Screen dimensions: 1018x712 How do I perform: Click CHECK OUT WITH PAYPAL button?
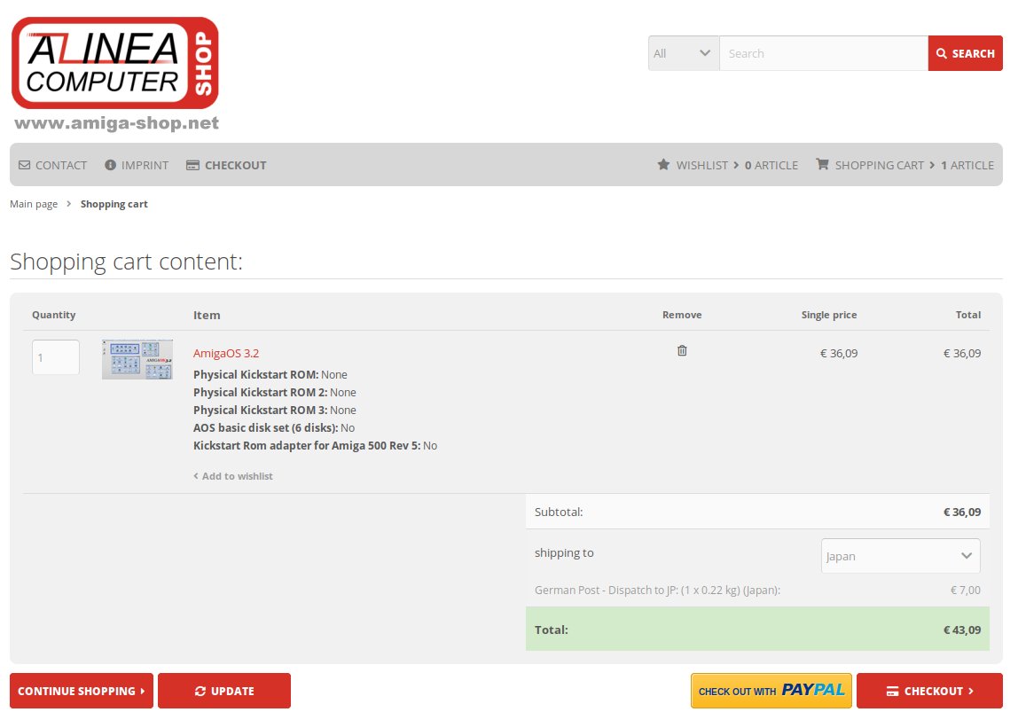click(771, 691)
